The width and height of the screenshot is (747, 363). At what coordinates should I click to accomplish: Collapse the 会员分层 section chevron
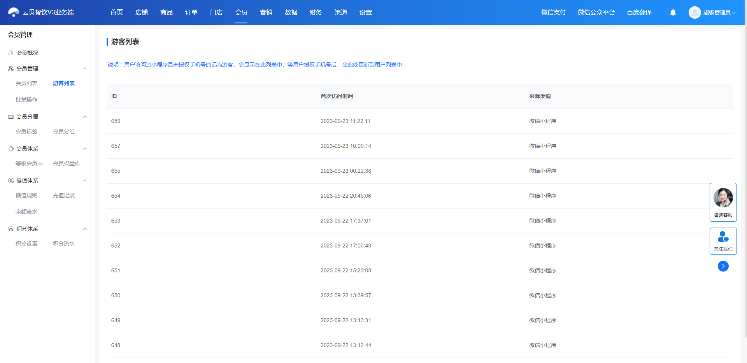pos(85,117)
